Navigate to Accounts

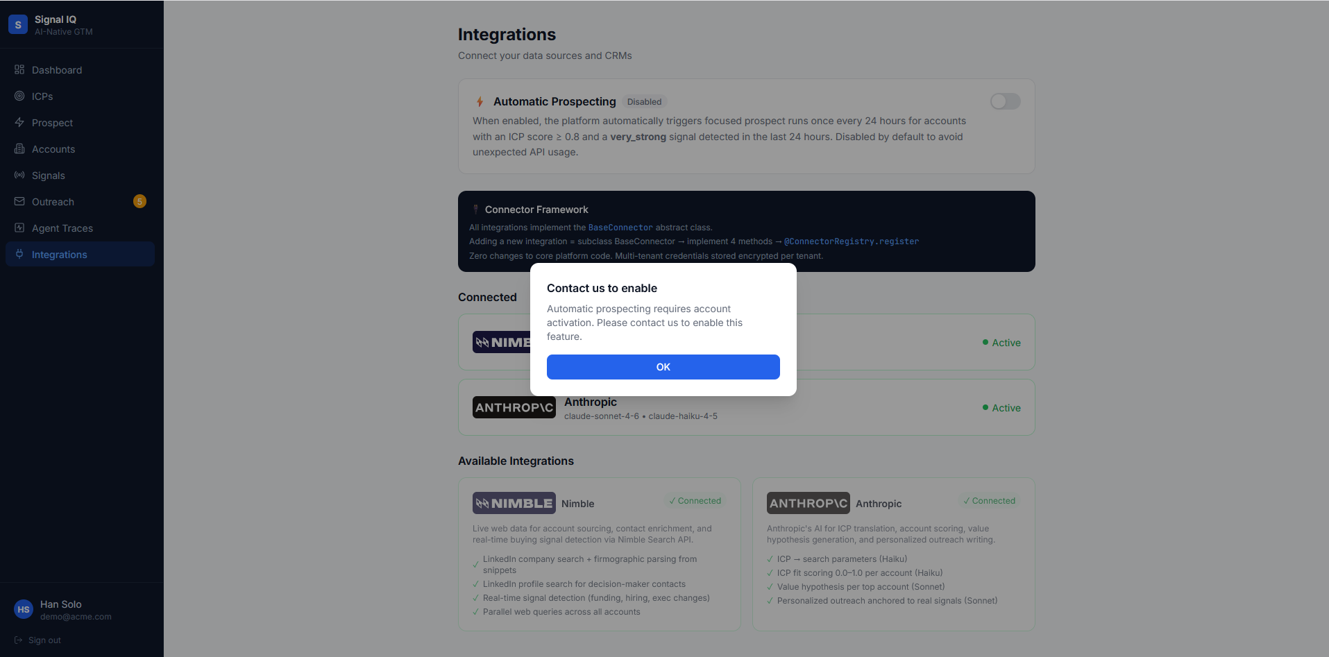click(80, 149)
